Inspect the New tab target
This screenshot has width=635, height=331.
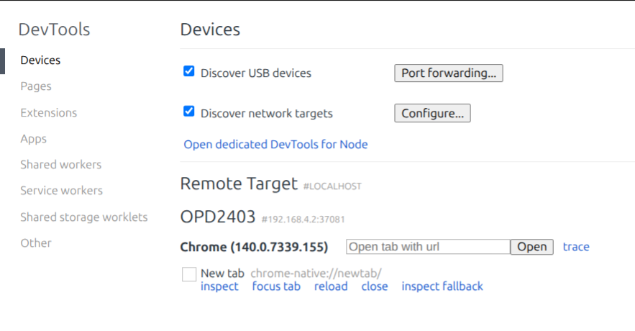click(x=219, y=286)
